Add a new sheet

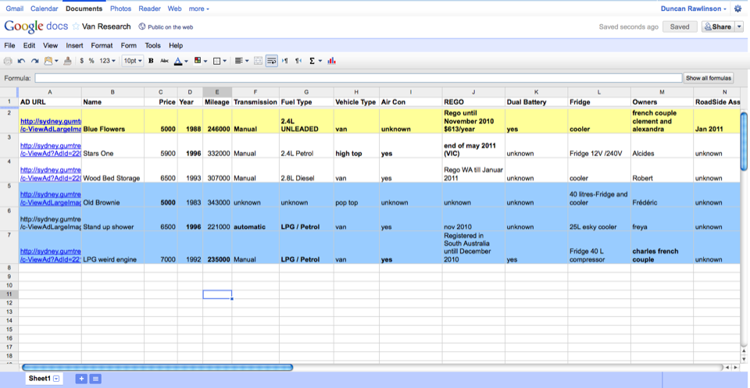pyautogui.click(x=81, y=379)
